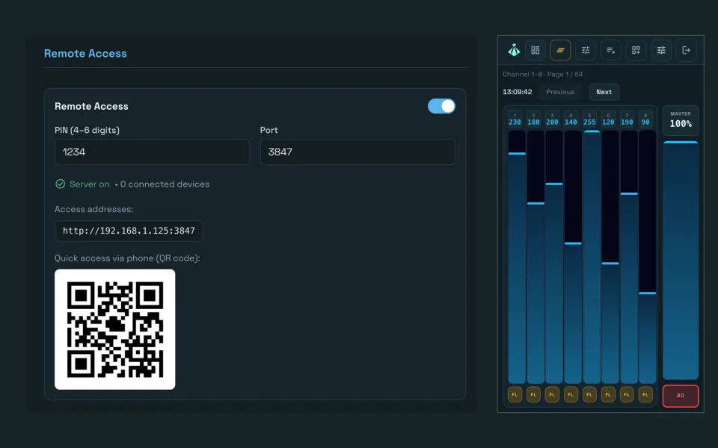Toggle FL flash button for channel 4
The height and width of the screenshot is (448, 718).
571,394
